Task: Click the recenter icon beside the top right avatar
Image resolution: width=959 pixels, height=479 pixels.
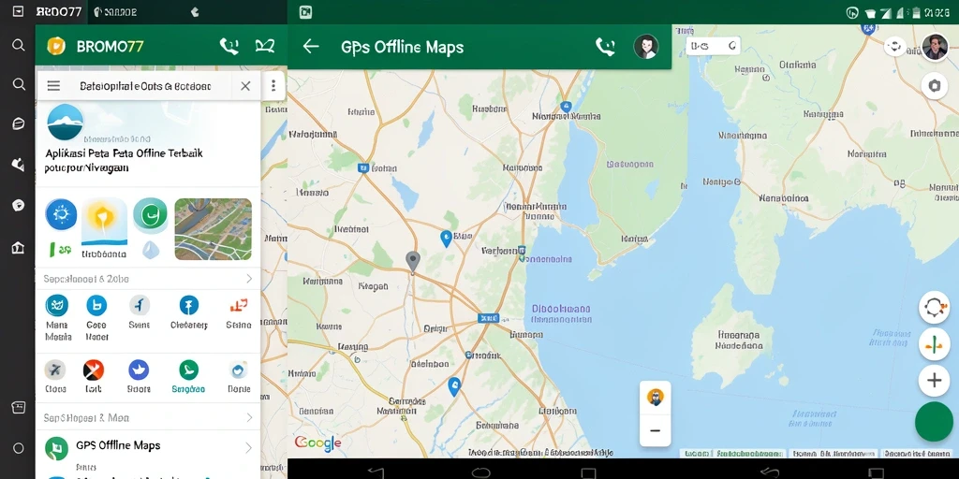Action: point(895,47)
